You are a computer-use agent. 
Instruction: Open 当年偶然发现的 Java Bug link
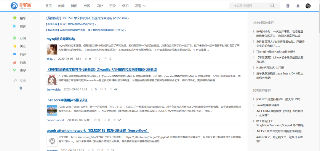point(280,76)
